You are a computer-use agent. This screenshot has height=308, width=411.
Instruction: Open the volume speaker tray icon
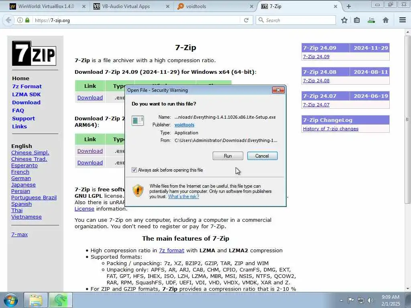point(370,300)
